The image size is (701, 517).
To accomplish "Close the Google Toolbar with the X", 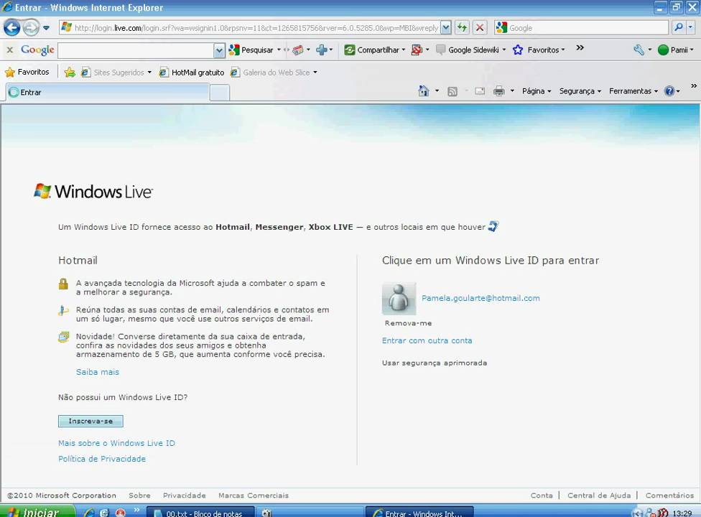I will point(10,50).
